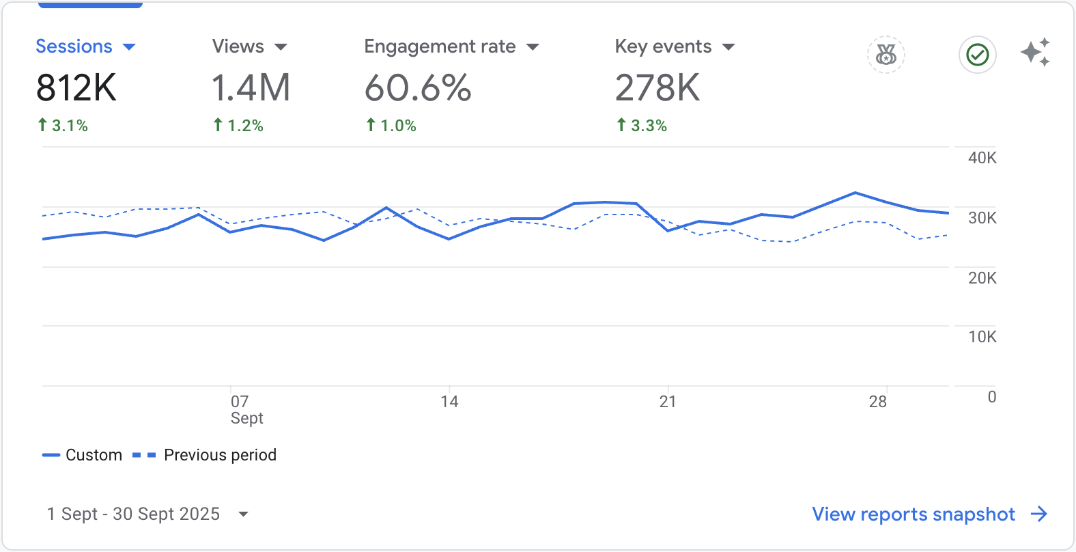Click the dashed line Previous period legend icon

[x=144, y=455]
